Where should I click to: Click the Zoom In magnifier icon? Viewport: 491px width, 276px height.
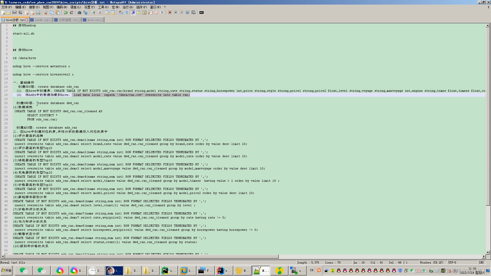coord(93,13)
